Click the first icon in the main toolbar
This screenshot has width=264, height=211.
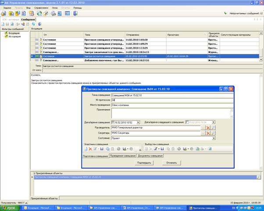coord(4,14)
